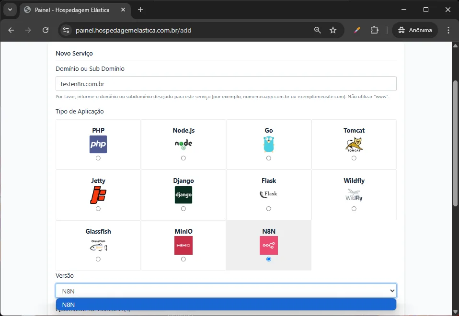Select the Node.js radio button

(183, 158)
